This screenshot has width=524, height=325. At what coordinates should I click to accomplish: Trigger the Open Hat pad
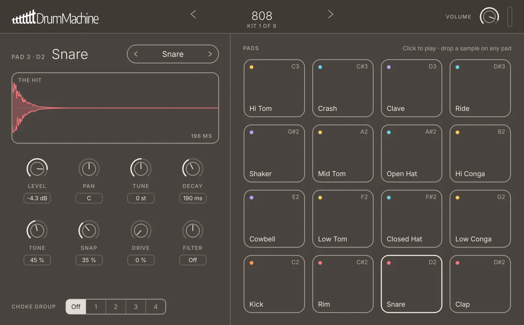[x=412, y=153]
